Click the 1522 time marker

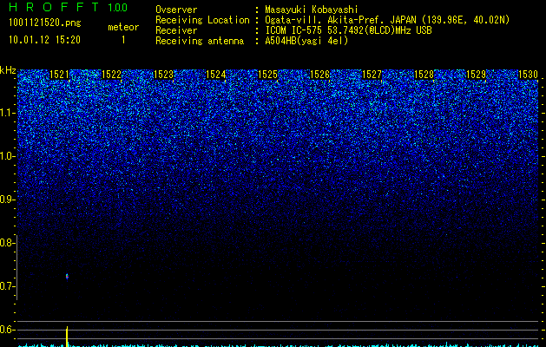(x=111, y=74)
